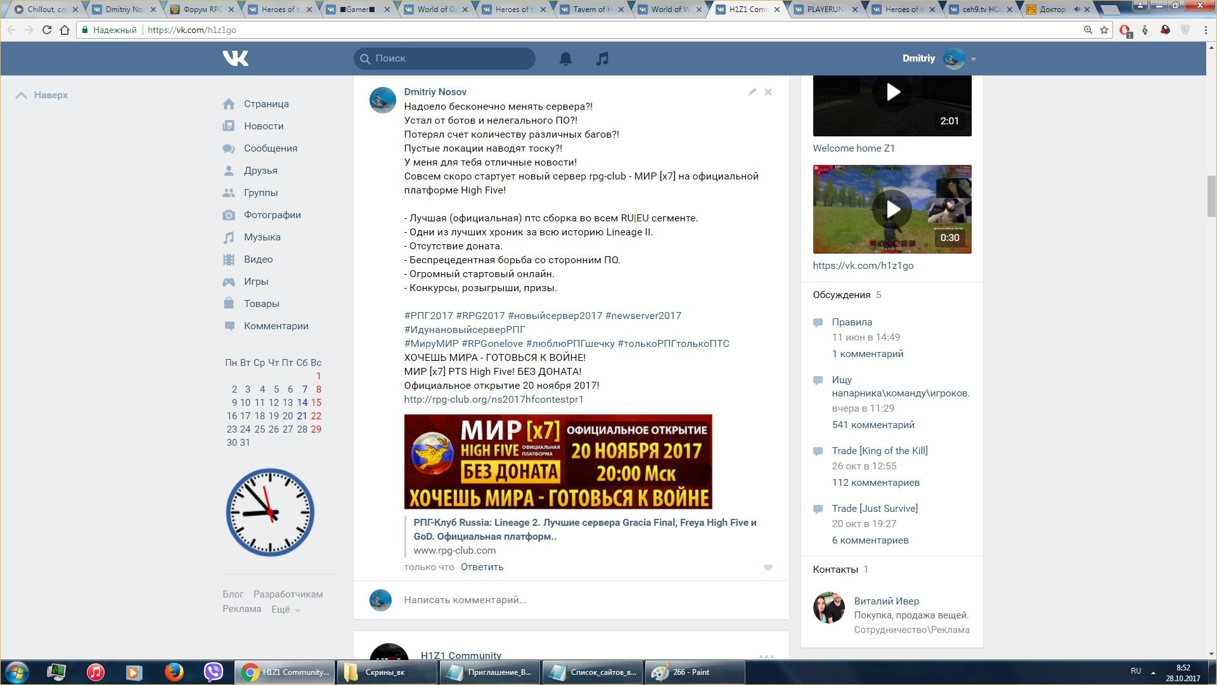Open the Windows Start menu

[17, 672]
